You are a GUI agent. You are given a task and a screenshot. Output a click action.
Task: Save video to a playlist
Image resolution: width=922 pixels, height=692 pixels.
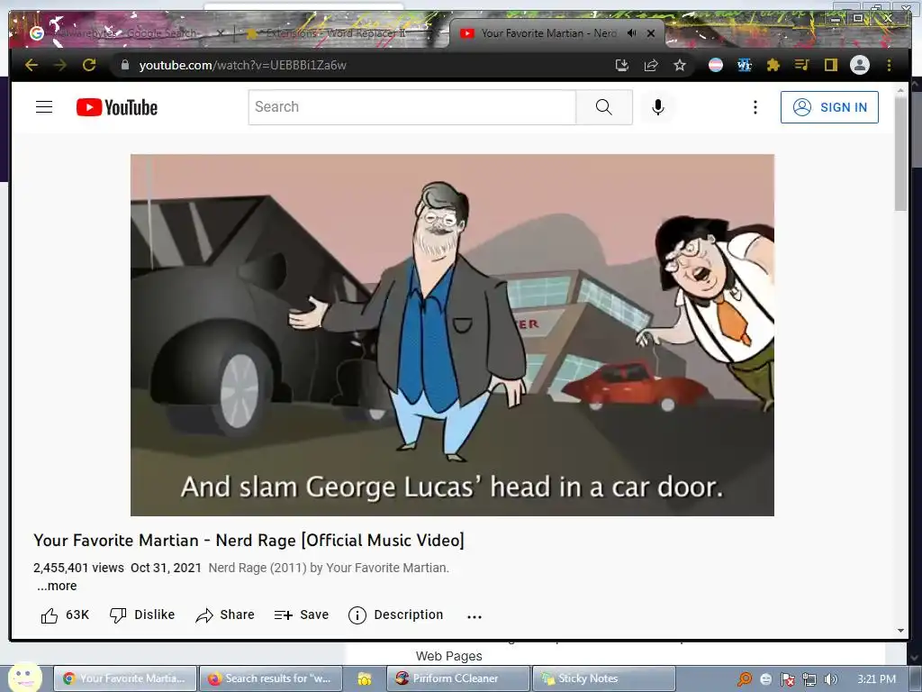coord(301,615)
